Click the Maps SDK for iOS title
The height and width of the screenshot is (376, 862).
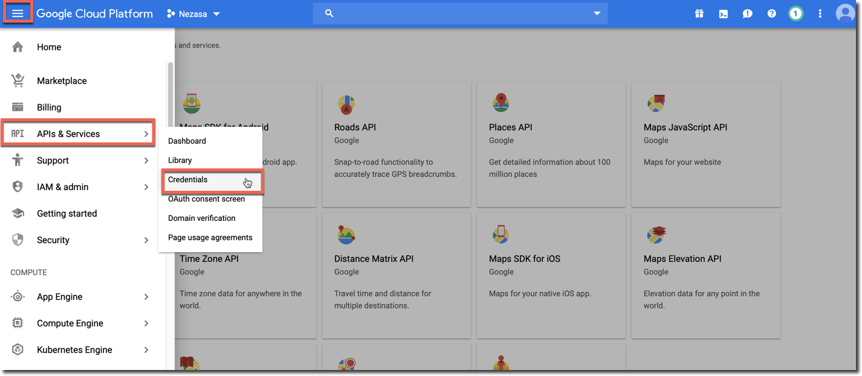pos(525,259)
